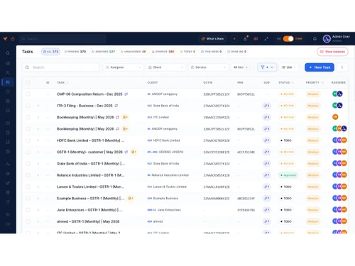Open the What's New button

click(x=212, y=38)
